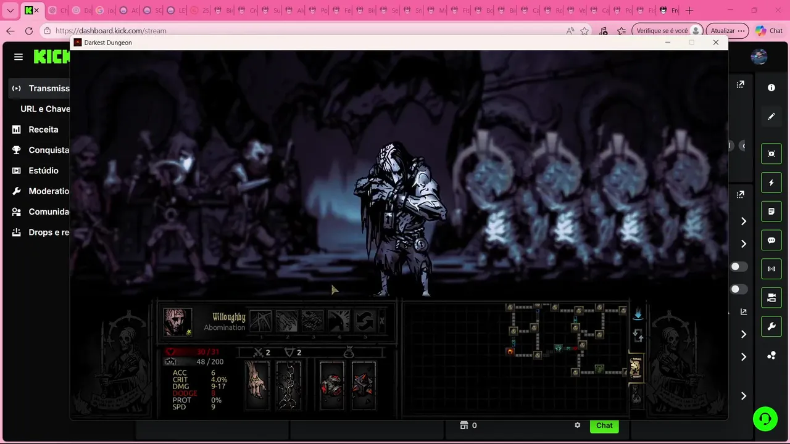Toggle the upper switch in Kick panel
This screenshot has height=444, width=790.
coord(739,267)
